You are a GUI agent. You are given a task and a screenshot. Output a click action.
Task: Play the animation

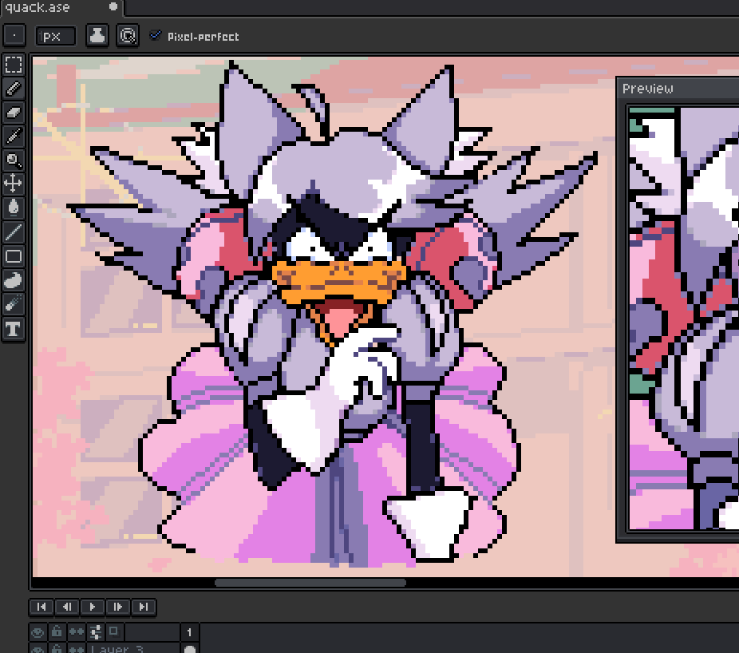pos(93,607)
